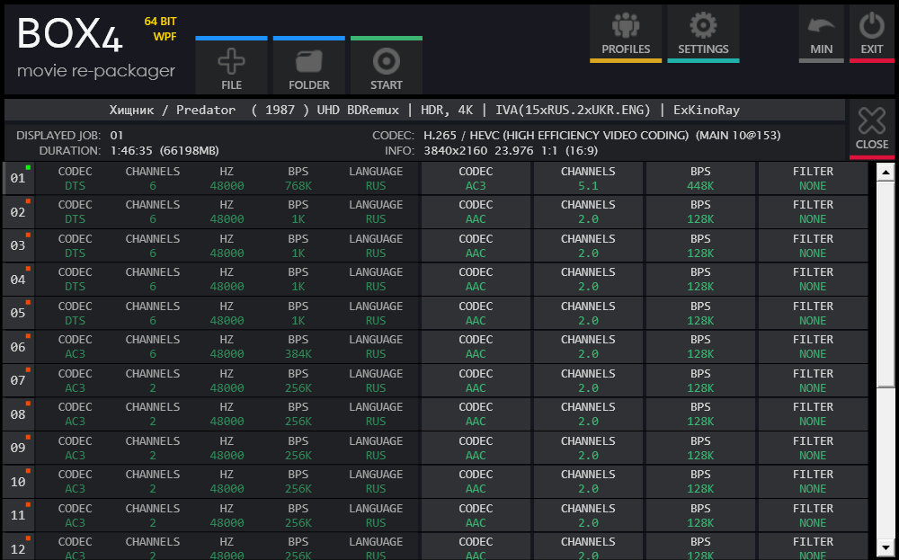Viewport: 899px width, 560px height.
Task: Open PROFILES people icon
Action: click(626, 26)
